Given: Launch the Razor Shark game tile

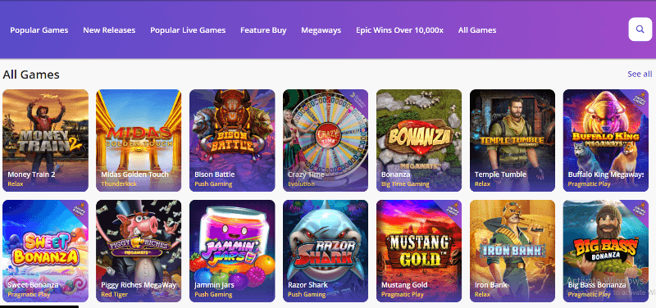Looking at the screenshot, I should [x=326, y=251].
